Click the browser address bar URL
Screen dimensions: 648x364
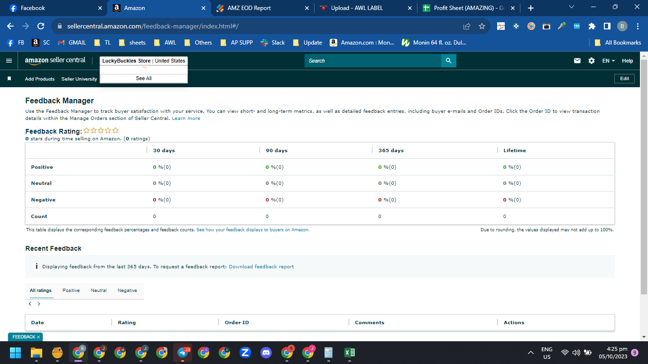(x=153, y=26)
